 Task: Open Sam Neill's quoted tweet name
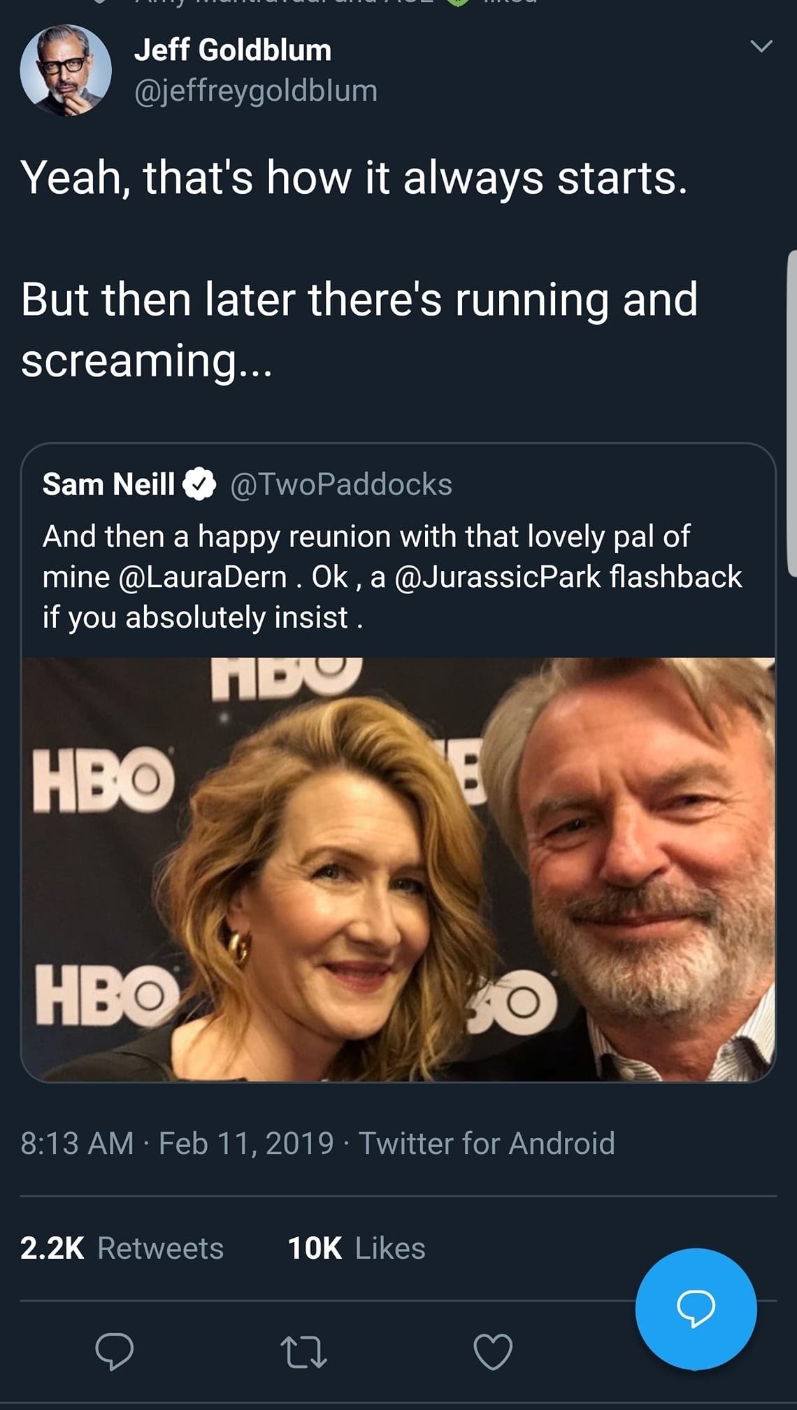108,484
